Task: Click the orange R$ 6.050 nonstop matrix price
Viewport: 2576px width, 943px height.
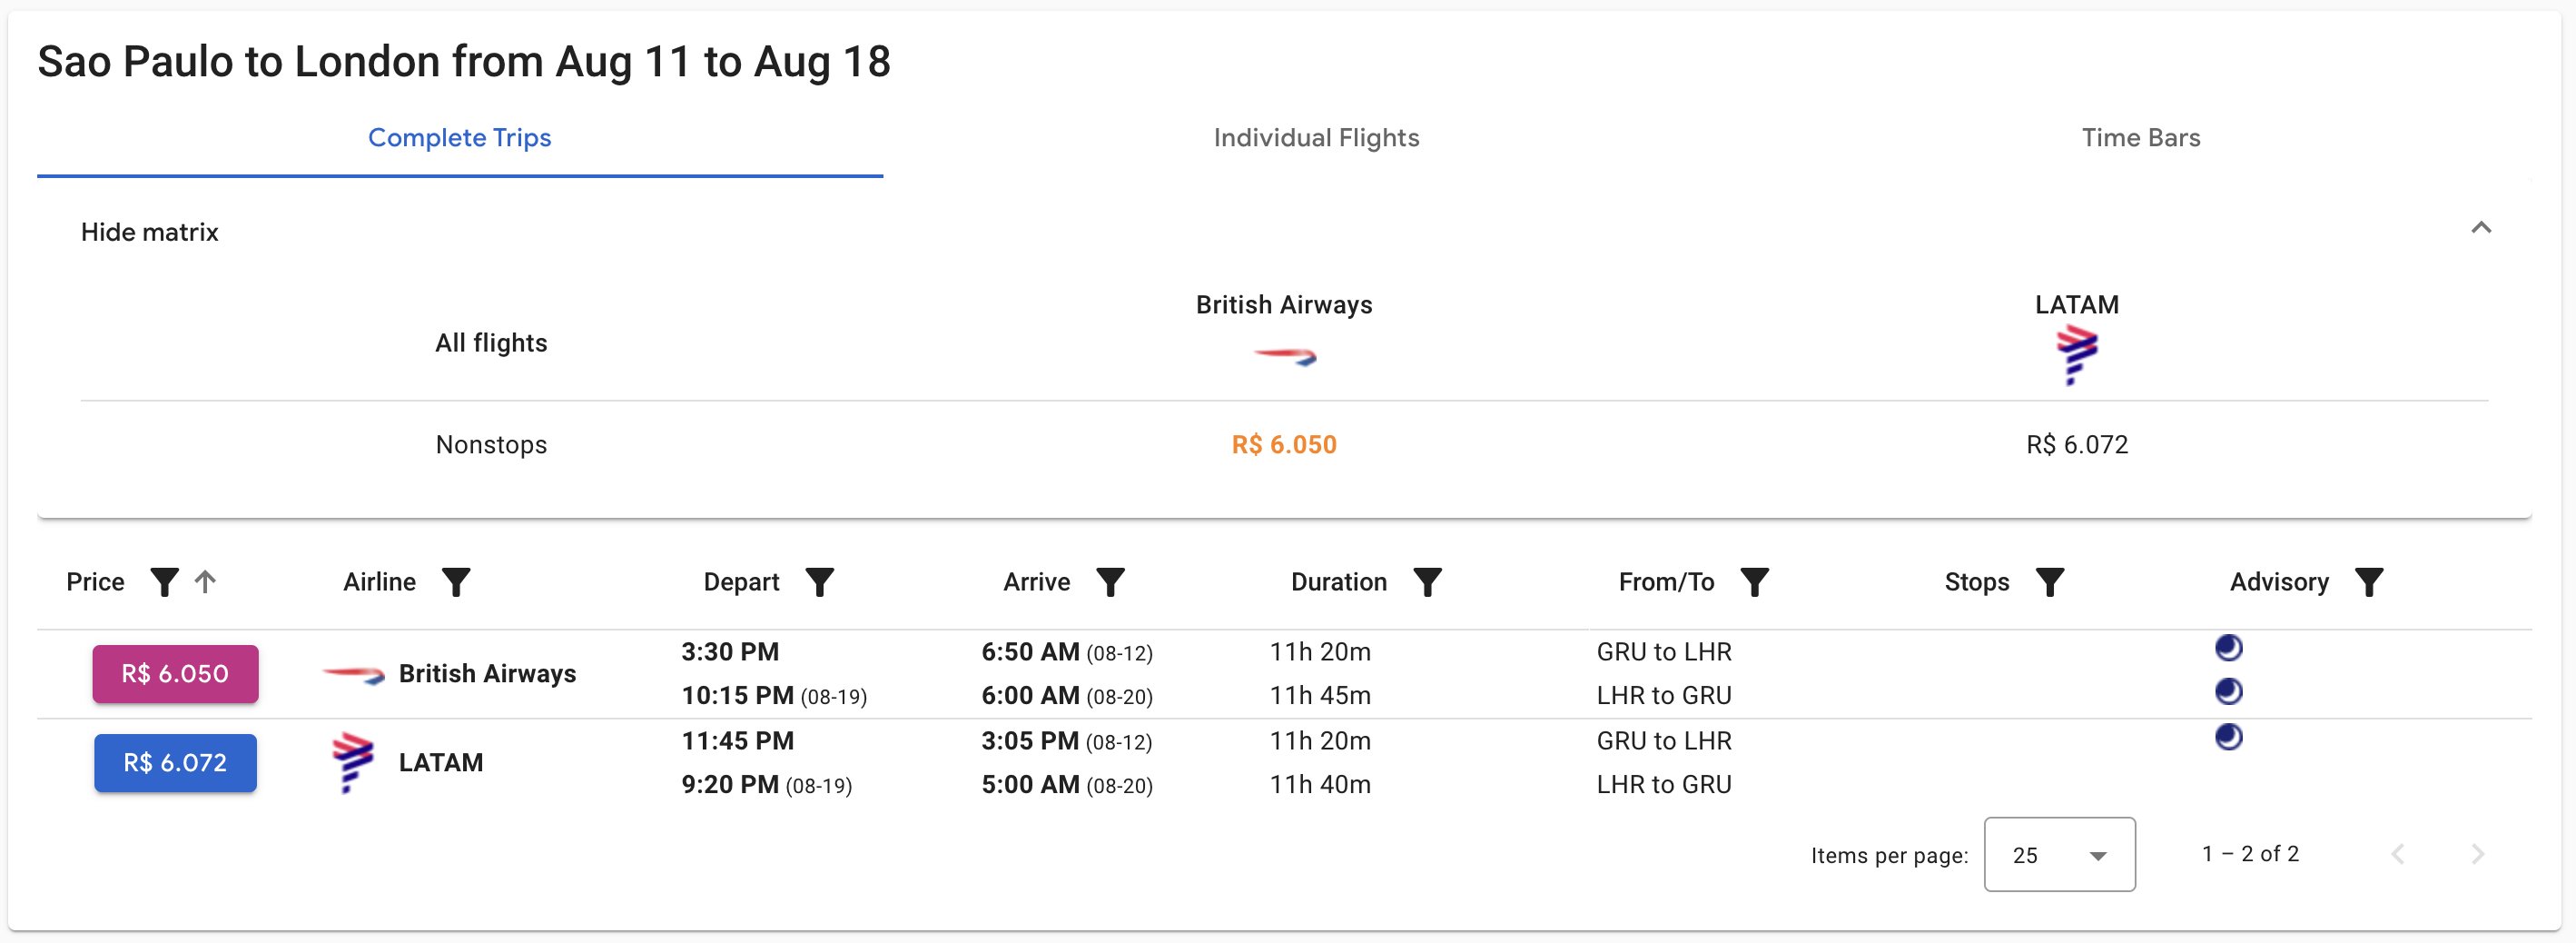Action: (x=1284, y=445)
